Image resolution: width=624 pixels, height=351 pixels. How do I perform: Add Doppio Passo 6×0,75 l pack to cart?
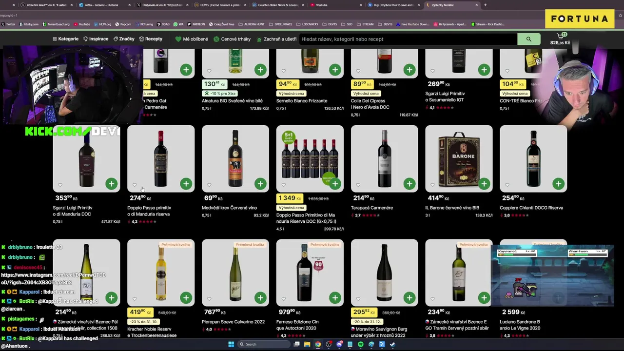point(335,184)
